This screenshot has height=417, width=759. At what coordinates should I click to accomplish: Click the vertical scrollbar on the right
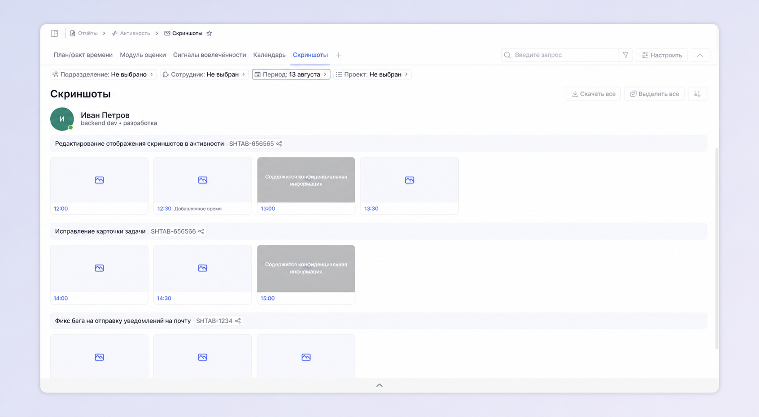pos(716,248)
